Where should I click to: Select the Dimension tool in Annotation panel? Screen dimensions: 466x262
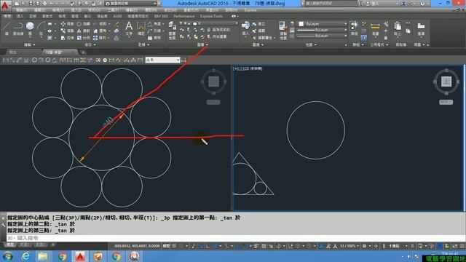(x=141, y=28)
